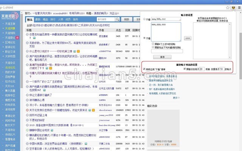Focus the 不看 textarea with xxx,yyy,zzz

tap(166, 32)
